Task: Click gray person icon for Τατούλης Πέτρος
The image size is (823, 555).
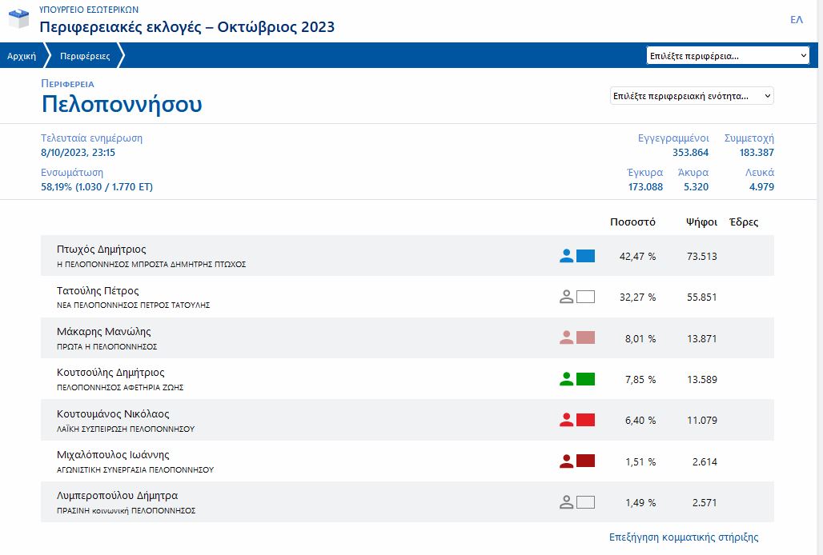Action: point(567,297)
